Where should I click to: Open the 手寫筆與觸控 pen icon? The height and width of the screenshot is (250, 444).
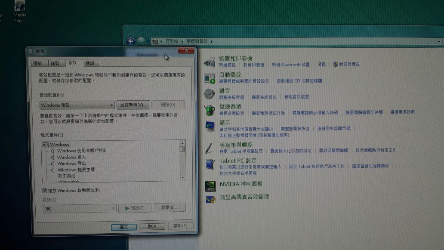click(209, 148)
